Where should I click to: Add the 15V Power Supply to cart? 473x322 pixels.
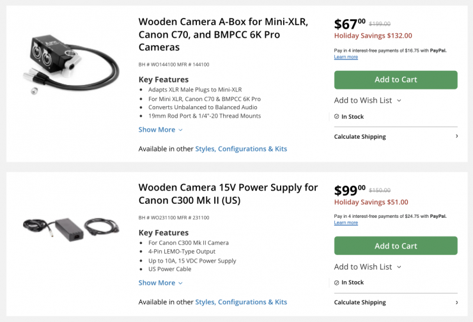tap(396, 246)
